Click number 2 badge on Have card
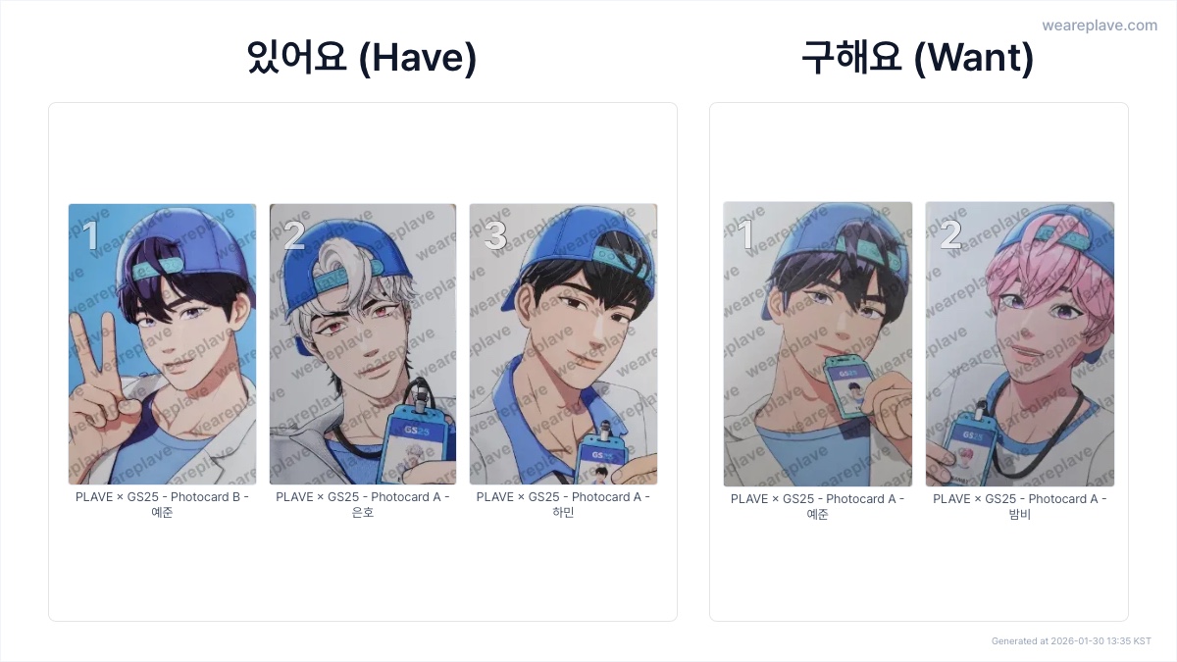Screen dimensions: 1177x662 294,236
